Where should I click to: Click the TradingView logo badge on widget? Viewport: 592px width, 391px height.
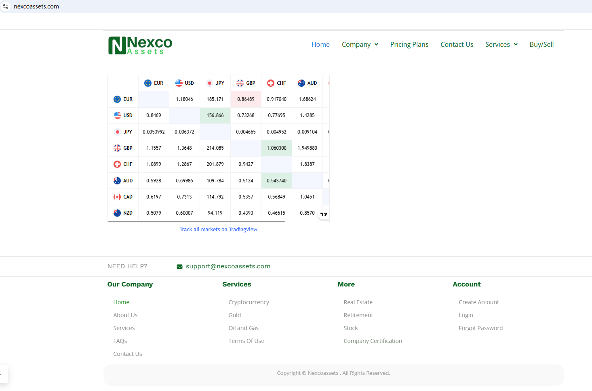coord(324,214)
